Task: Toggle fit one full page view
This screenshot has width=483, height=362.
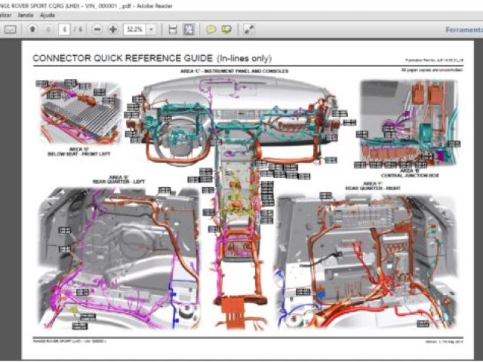Action: pos(189,29)
